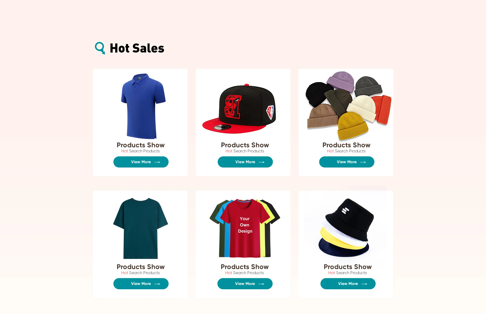Image resolution: width=486 pixels, height=314 pixels.
Task: Click View More under the knit beanies
Action: [347, 162]
